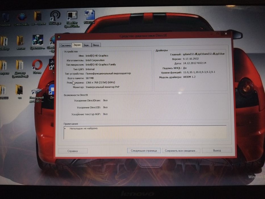Click the driver version '9.17.10.2932'
This screenshot has width=265, height=199.
[191, 59]
